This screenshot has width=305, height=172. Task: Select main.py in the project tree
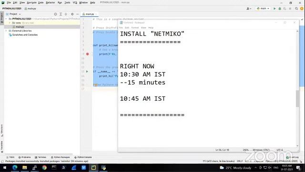[20, 27]
